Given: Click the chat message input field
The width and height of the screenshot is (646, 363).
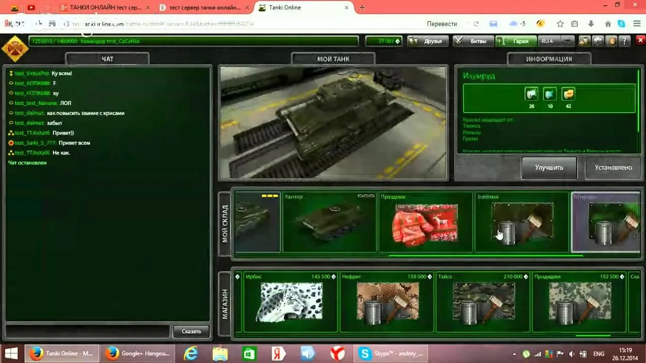Looking at the screenshot, I should point(88,331).
